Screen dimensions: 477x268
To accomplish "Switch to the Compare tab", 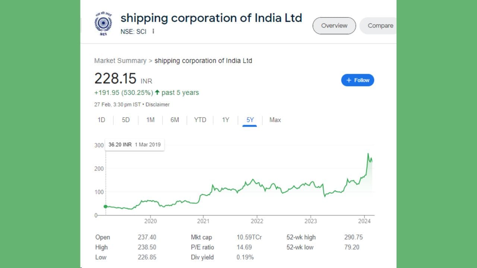I will (x=380, y=26).
